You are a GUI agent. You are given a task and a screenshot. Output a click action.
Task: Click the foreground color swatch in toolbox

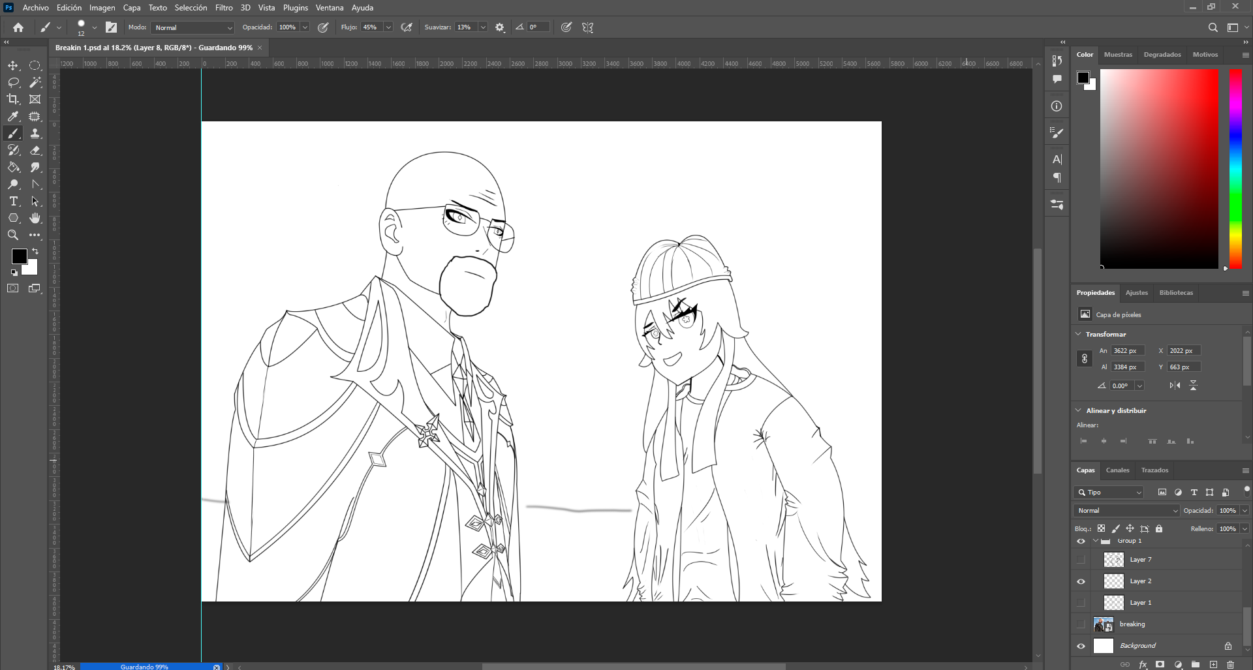point(19,256)
